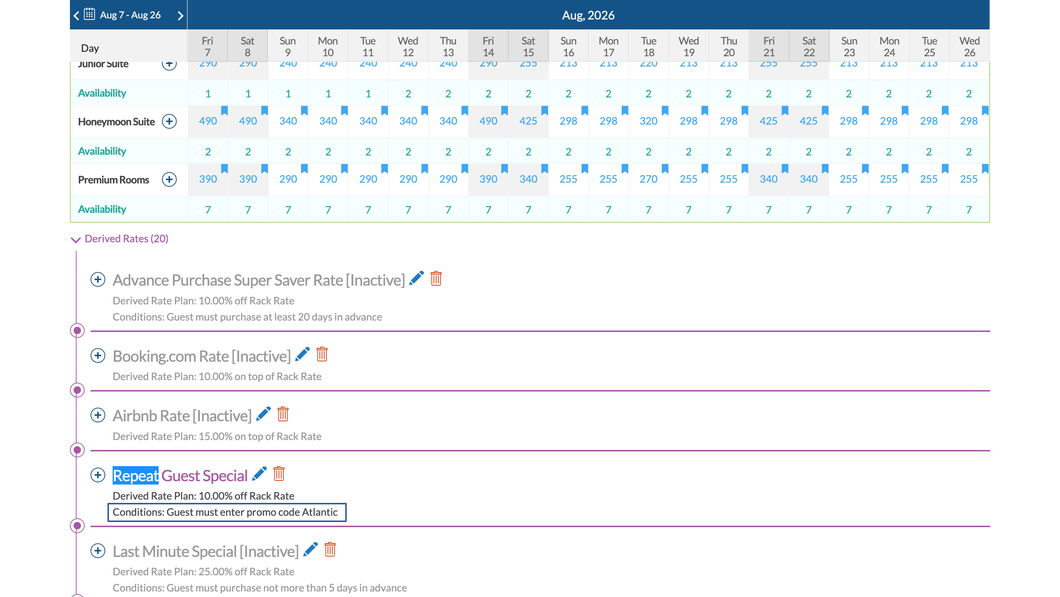
Task: Click Premium Rooms rate 270 on Tue 18
Action: [649, 179]
